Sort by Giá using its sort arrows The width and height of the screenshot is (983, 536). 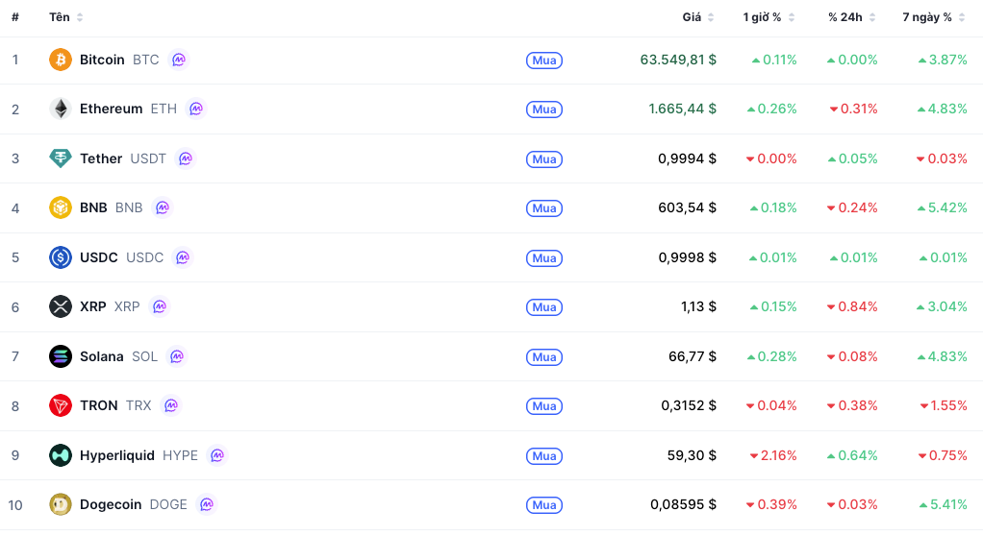[x=711, y=17]
